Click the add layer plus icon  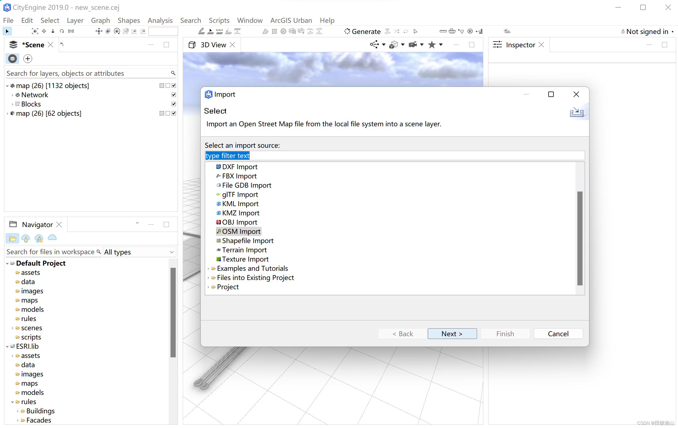click(27, 59)
